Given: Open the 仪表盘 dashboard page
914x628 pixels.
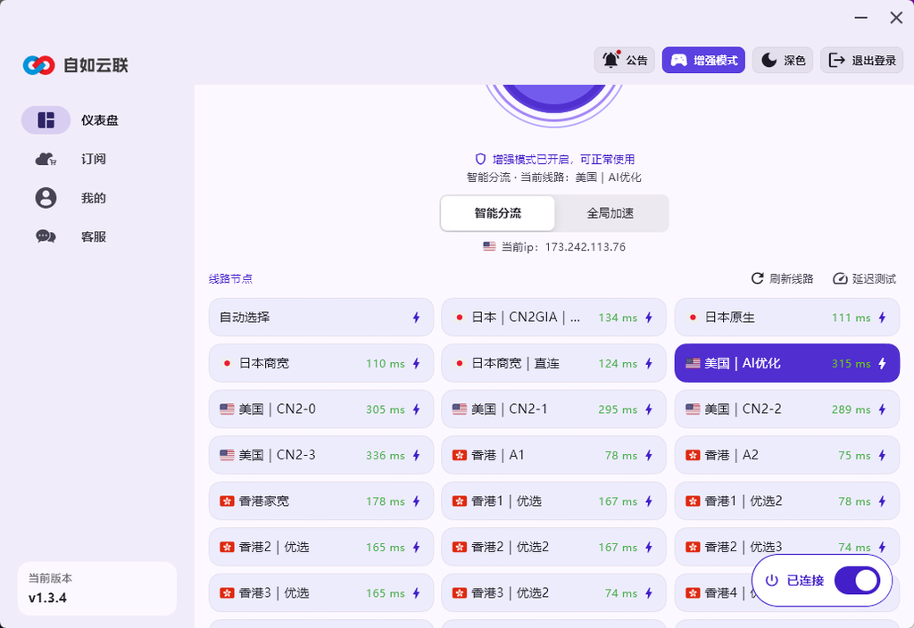Looking at the screenshot, I should pyautogui.click(x=70, y=120).
